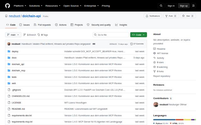Open the requirements-mcp.txt file name
Viewport: 201px width, 125px height.
(x=22, y=122)
